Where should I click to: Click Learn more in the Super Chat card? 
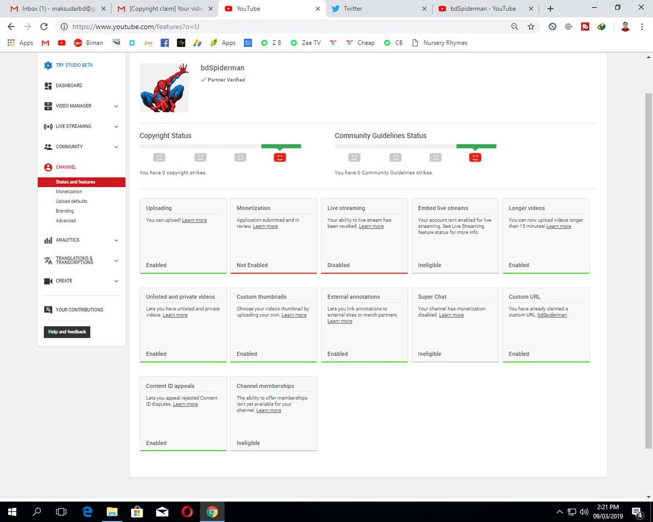click(x=452, y=315)
